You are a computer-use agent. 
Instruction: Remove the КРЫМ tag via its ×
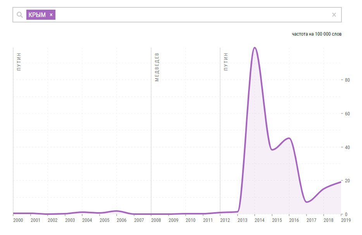[x=51, y=15]
